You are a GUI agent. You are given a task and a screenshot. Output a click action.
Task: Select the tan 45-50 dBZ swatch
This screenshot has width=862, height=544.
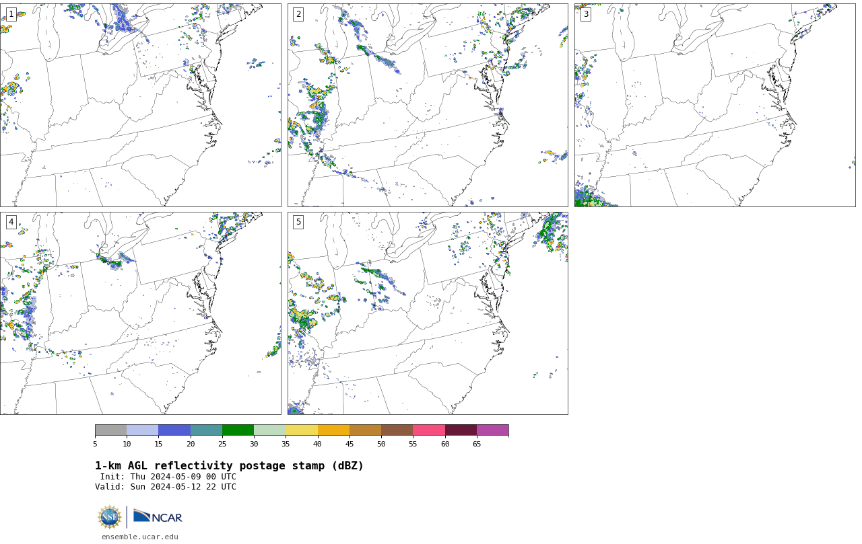[365, 430]
